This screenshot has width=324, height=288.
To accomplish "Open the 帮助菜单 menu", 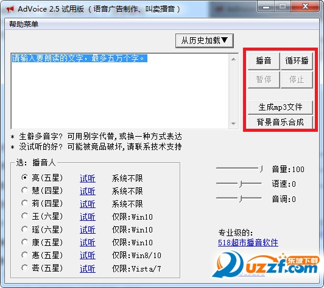I will pos(24,24).
